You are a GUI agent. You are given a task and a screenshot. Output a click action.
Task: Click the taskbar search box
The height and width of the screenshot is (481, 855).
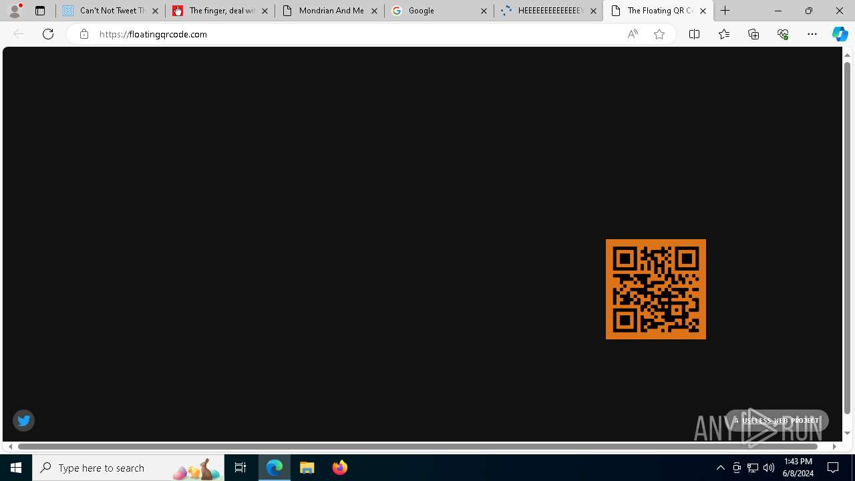coord(128,468)
